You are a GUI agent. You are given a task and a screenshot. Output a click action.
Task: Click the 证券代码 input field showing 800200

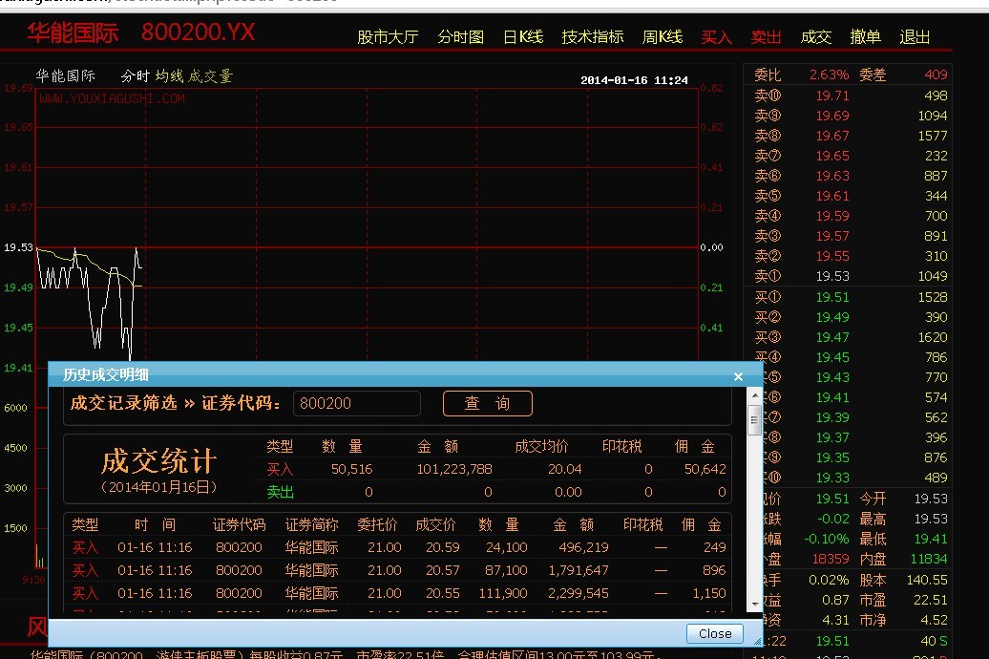pyautogui.click(x=356, y=403)
